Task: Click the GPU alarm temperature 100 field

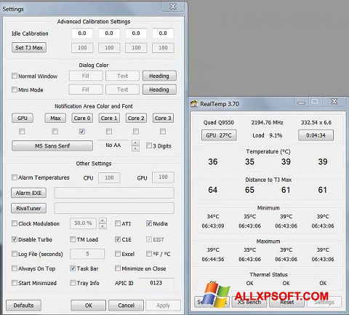Action: [163, 177]
